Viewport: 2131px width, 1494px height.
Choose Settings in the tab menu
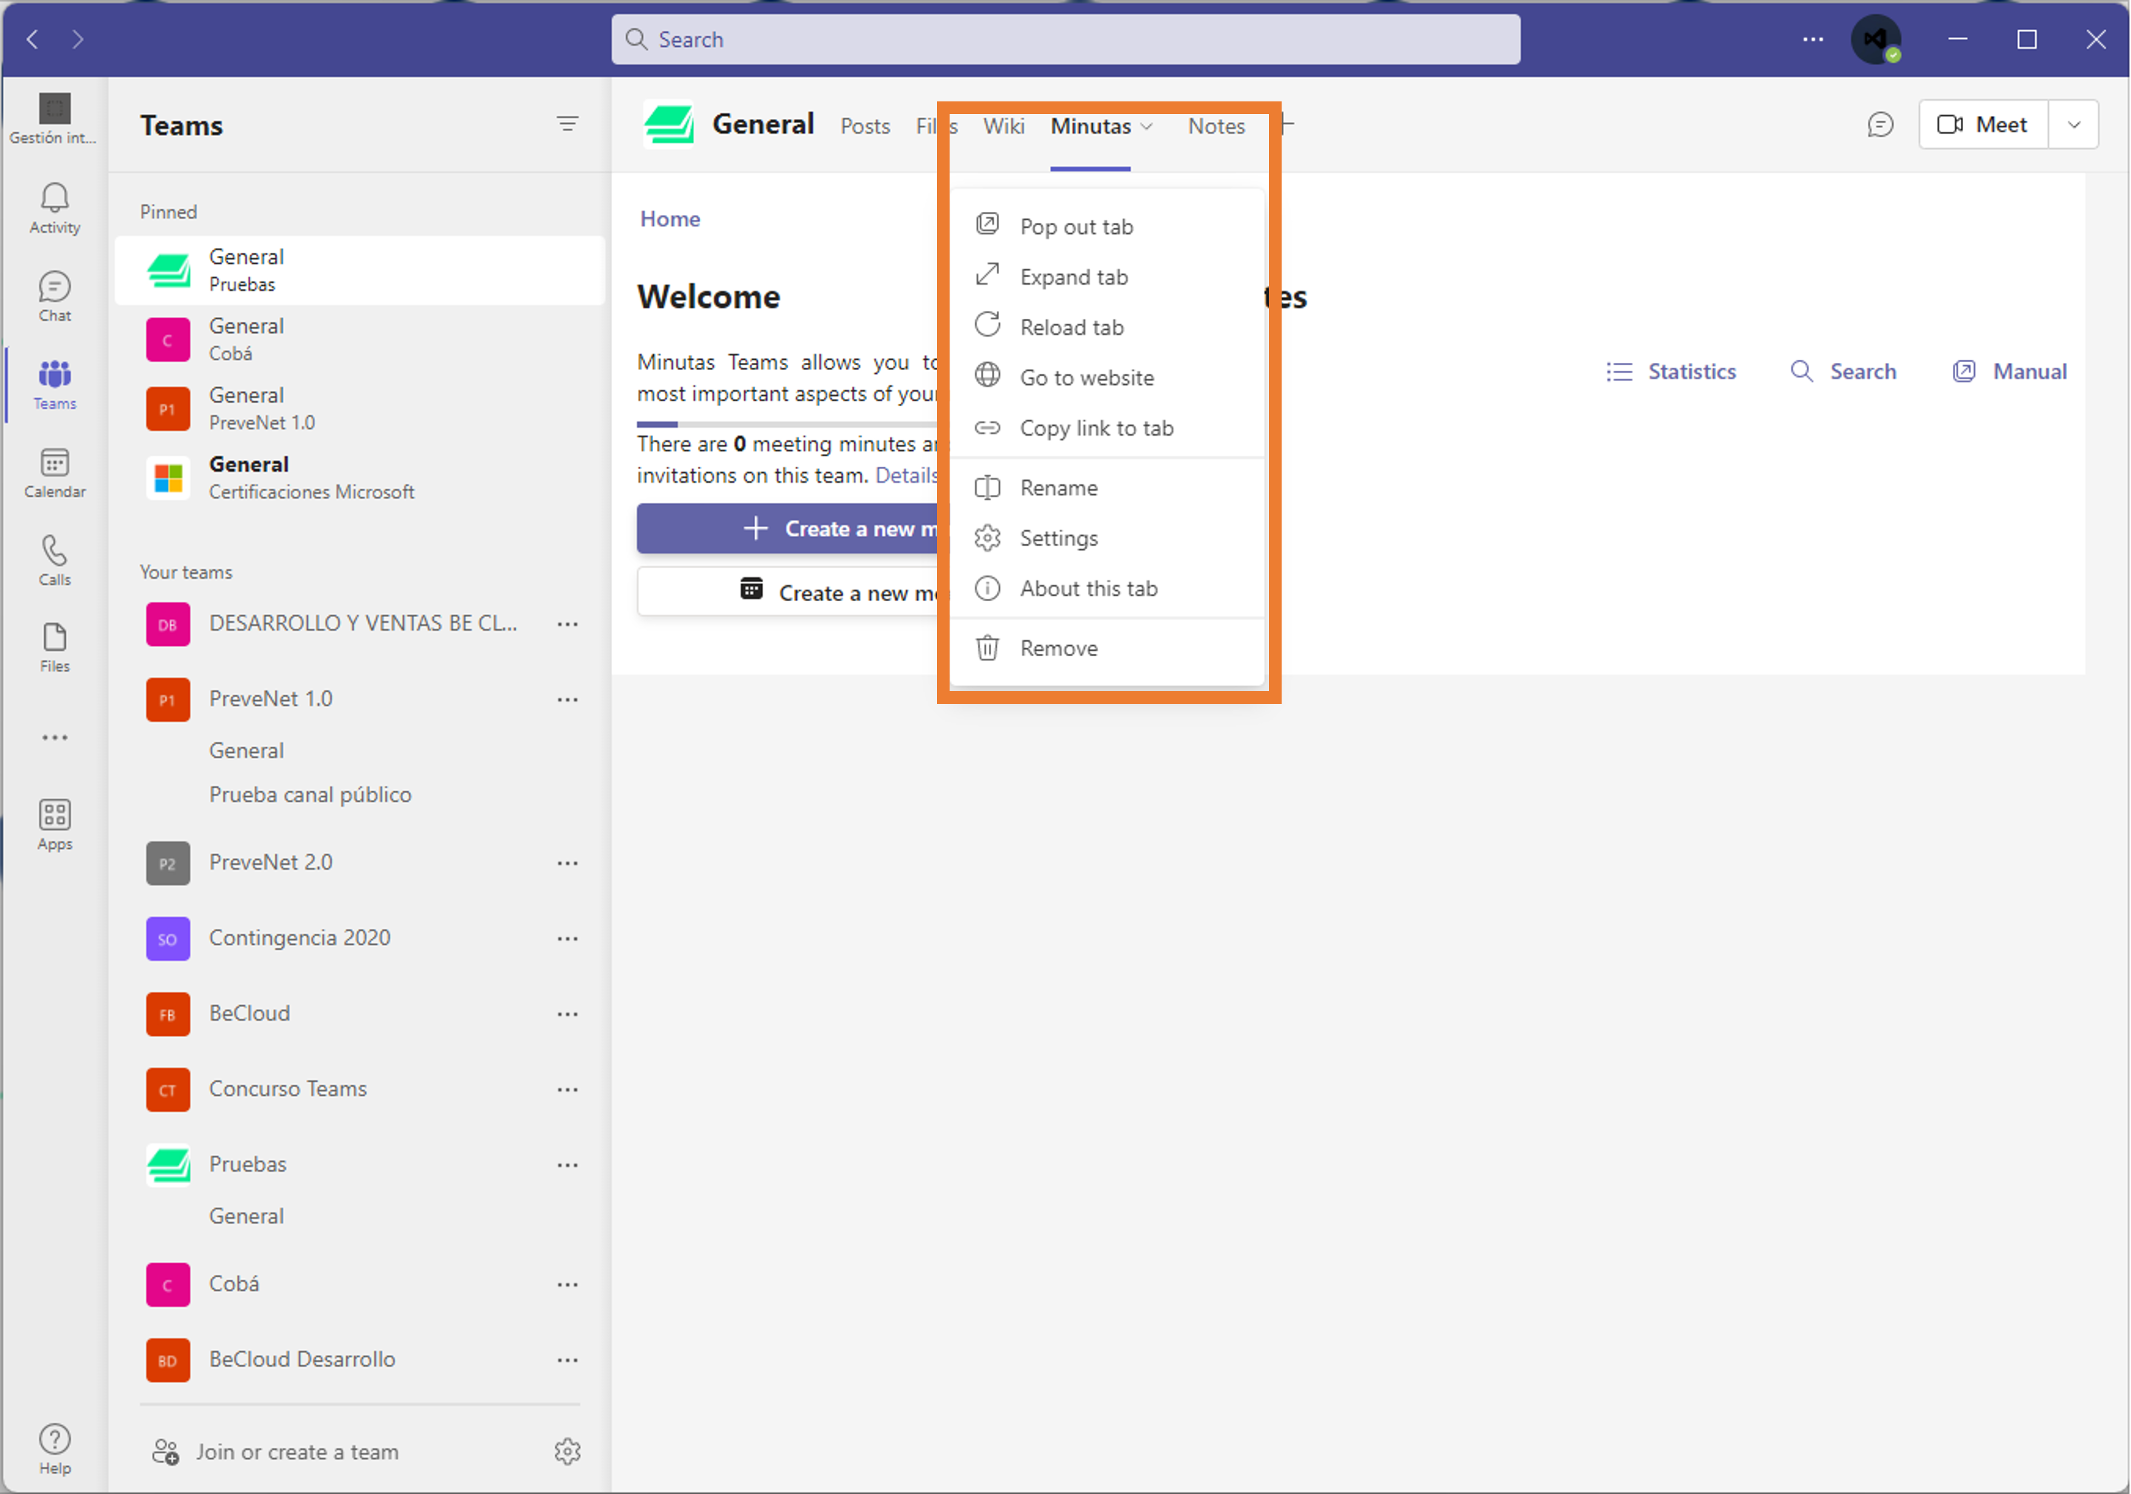1107,538
